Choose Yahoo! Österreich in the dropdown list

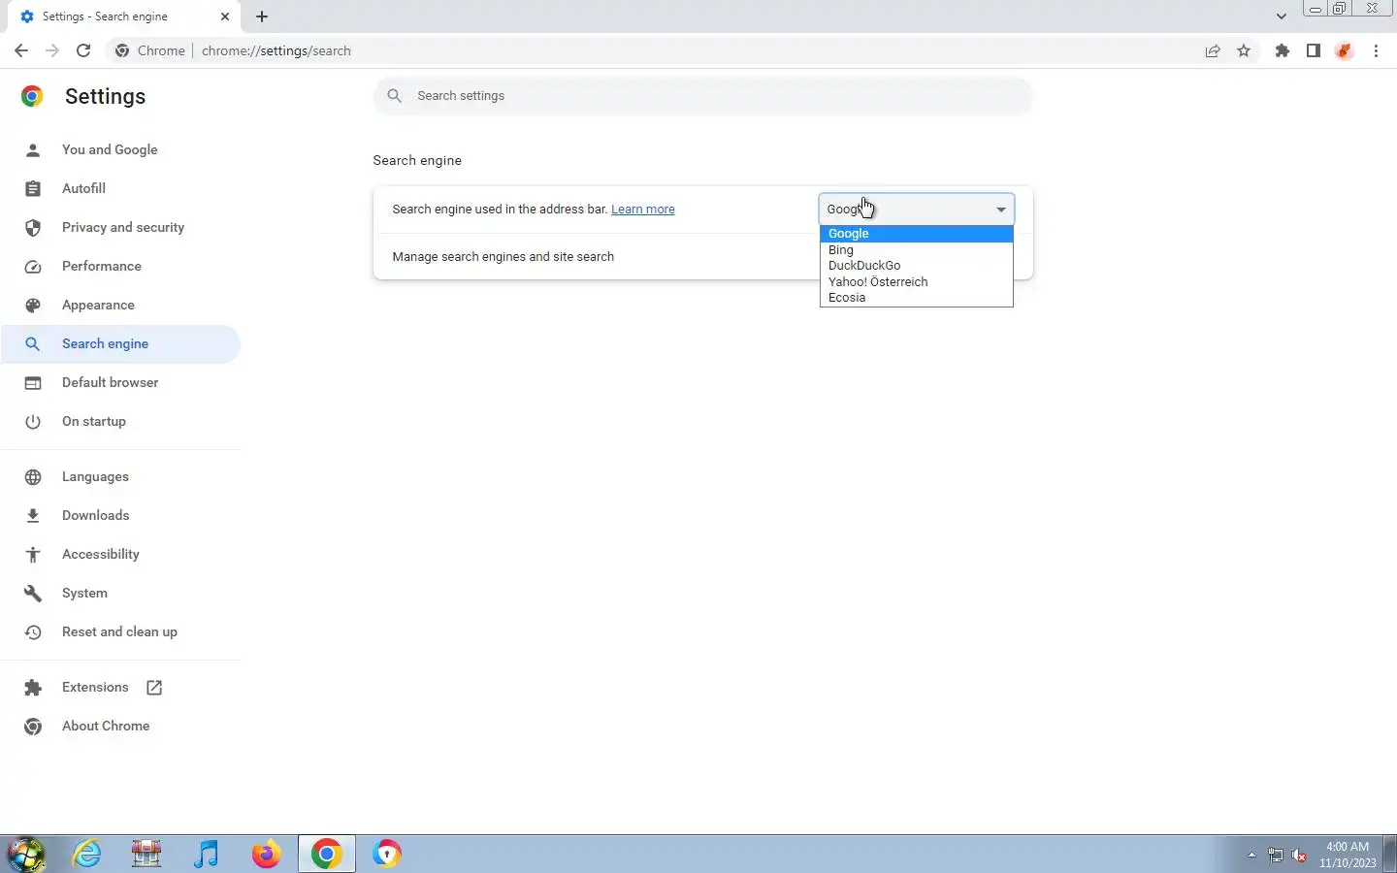click(x=917, y=282)
